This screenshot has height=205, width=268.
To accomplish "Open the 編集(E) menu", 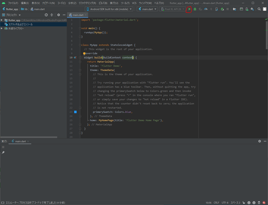I will coord(25,3).
